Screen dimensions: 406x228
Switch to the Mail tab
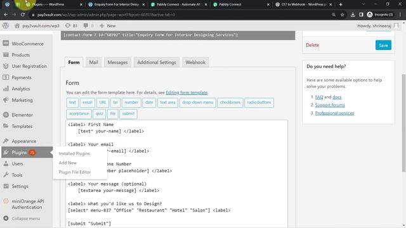pos(93,62)
